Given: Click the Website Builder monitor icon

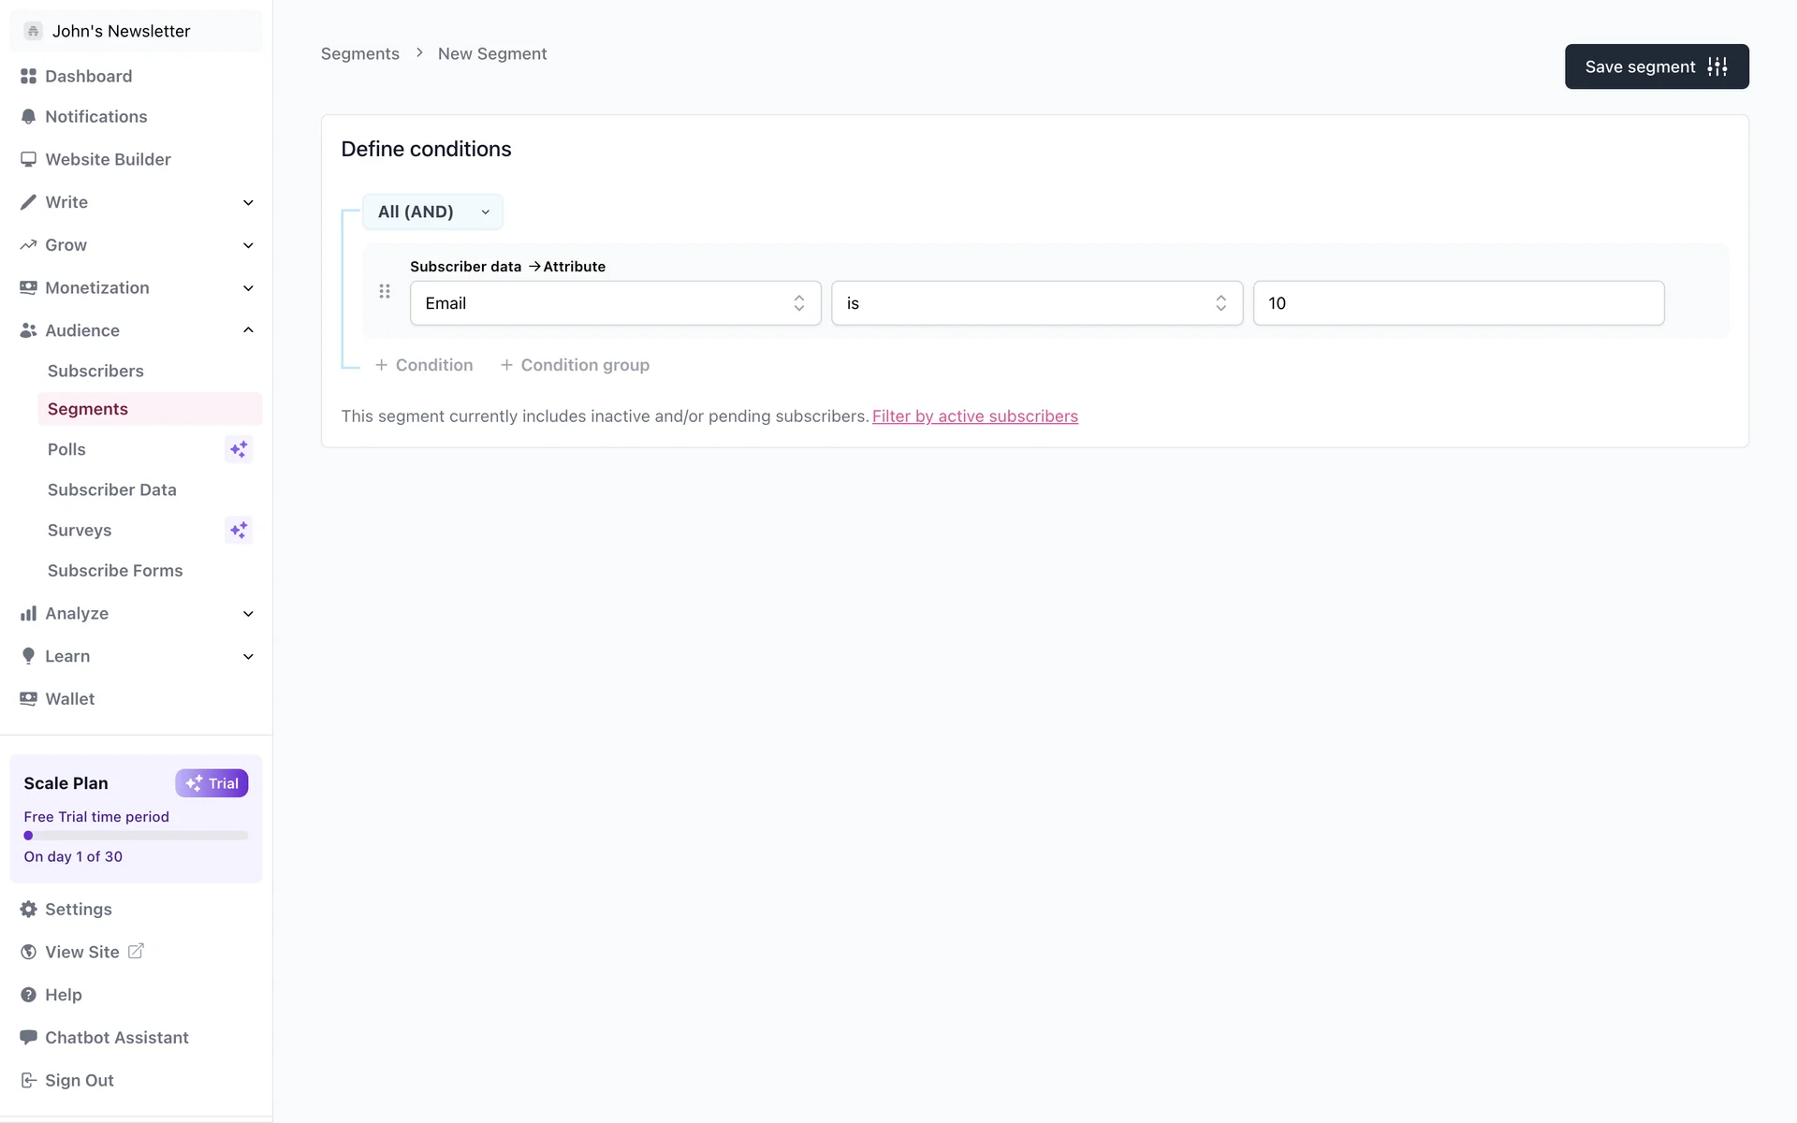Looking at the screenshot, I should [28, 159].
